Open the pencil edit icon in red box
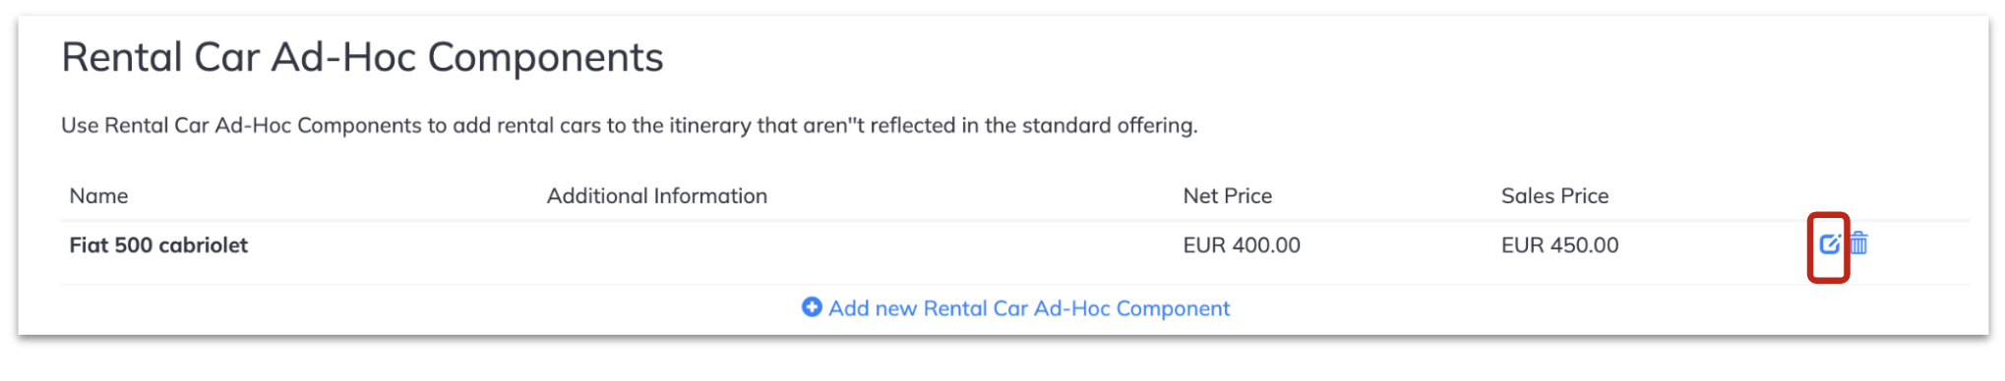This screenshot has height=381, width=2005. tap(1829, 245)
